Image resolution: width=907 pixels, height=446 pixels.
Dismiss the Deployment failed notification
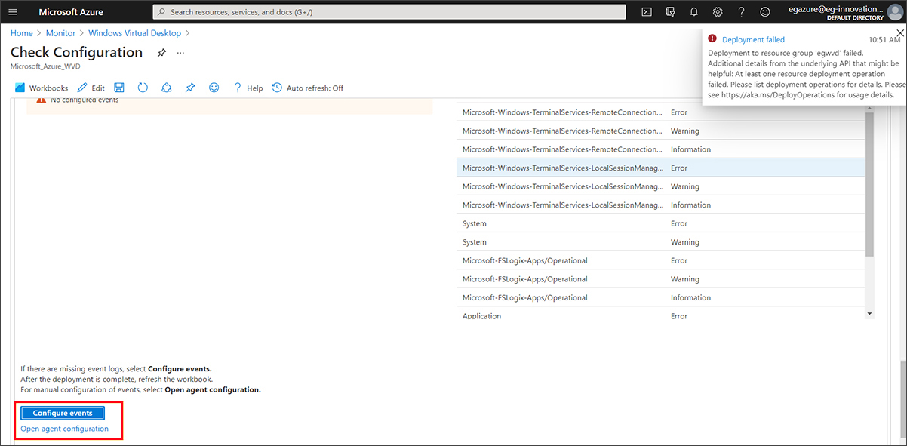click(899, 33)
